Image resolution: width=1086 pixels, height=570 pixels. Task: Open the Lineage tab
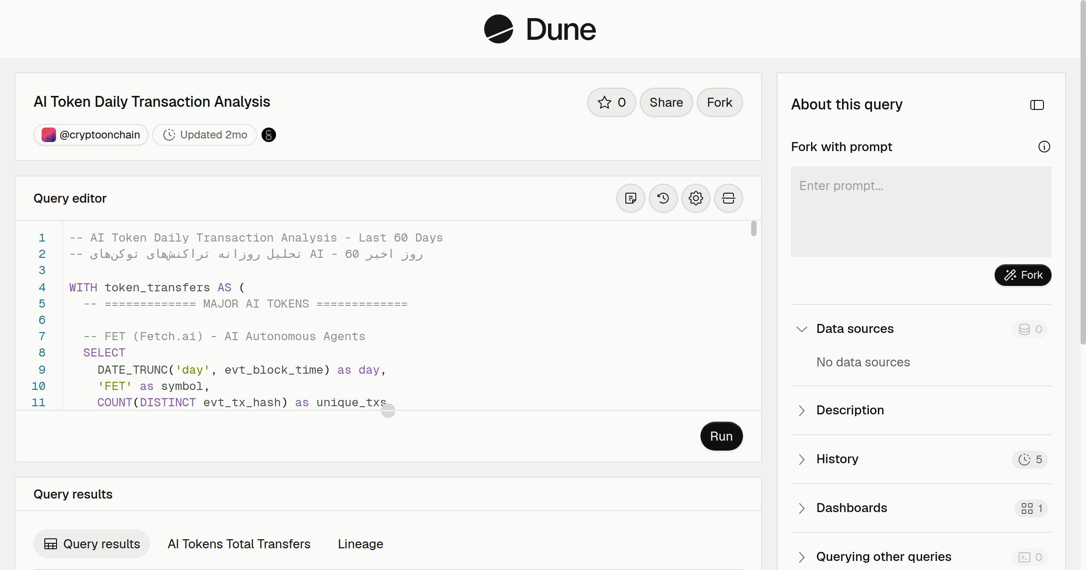pyautogui.click(x=361, y=544)
